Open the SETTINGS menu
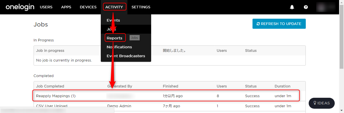The image size is (344, 113). 141,7
